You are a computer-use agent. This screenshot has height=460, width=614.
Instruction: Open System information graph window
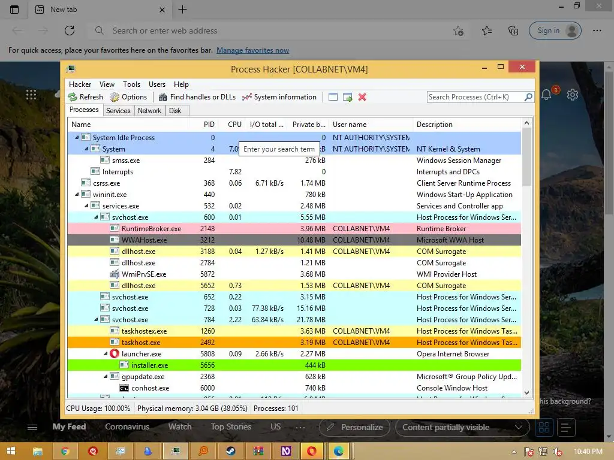(x=279, y=97)
